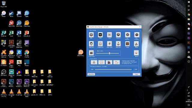Open the Clownfish desktop shortcut

[81, 53]
